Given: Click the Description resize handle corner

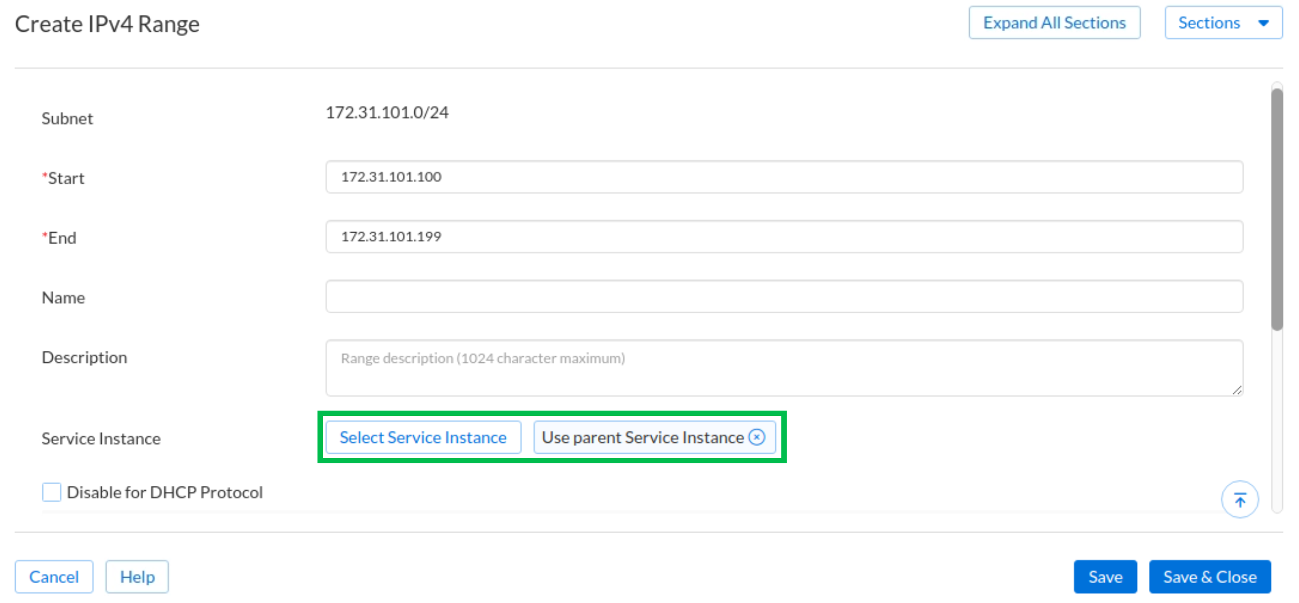Looking at the screenshot, I should [x=1237, y=390].
